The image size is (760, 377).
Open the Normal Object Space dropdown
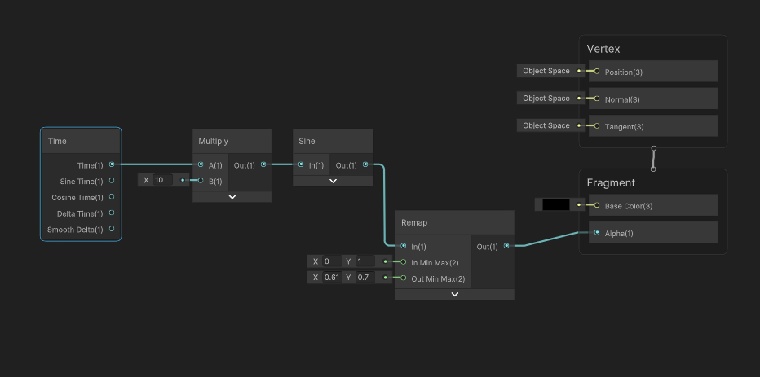pos(546,99)
